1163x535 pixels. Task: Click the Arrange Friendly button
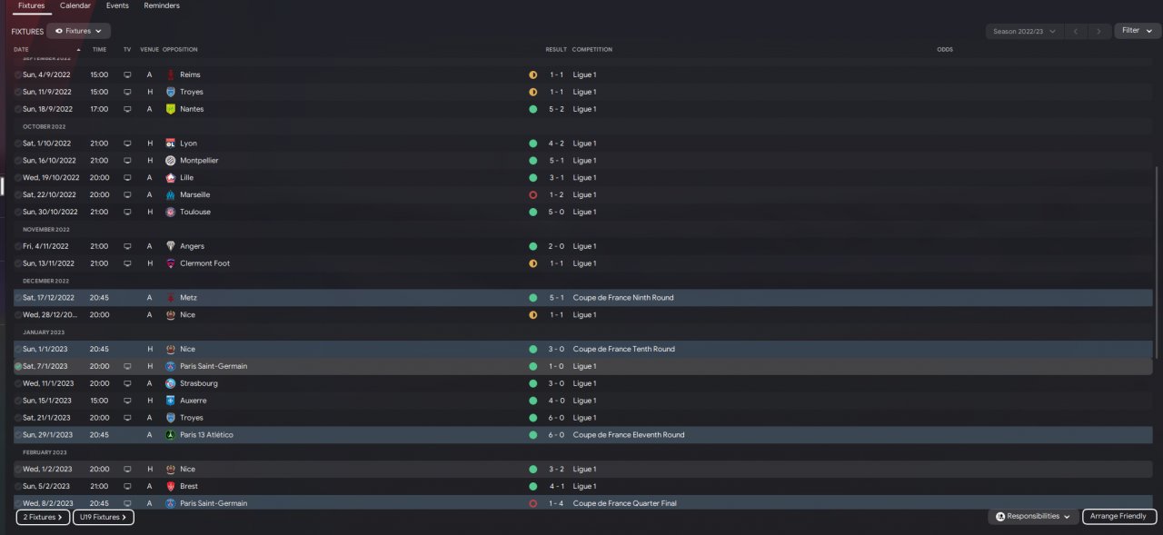[1119, 516]
